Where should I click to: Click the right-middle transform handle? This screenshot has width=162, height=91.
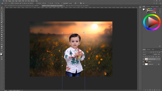(85, 65)
